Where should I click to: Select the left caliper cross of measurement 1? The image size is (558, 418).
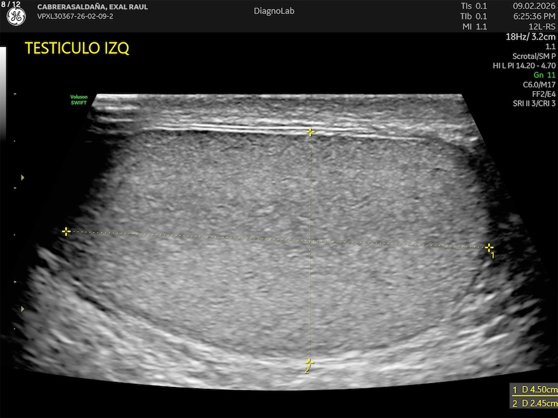(x=66, y=232)
